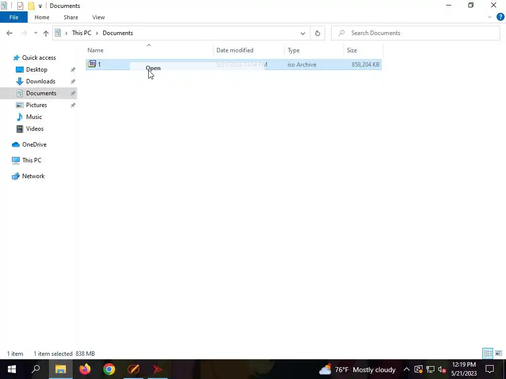Open the Windows Start menu
This screenshot has height=379, width=506.
click(x=12, y=369)
